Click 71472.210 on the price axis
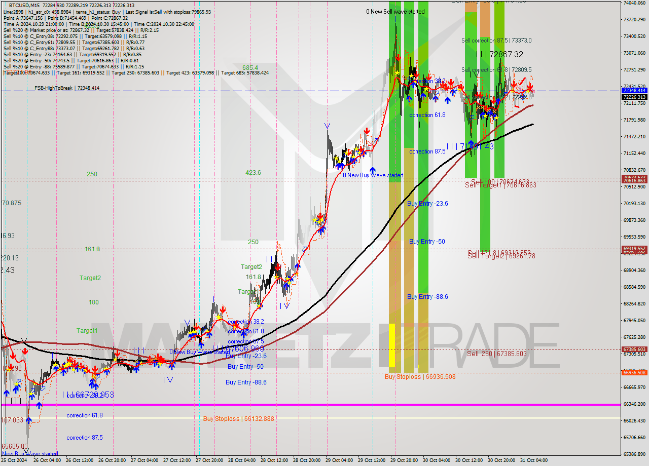This screenshot has height=466, width=649. coord(635,136)
